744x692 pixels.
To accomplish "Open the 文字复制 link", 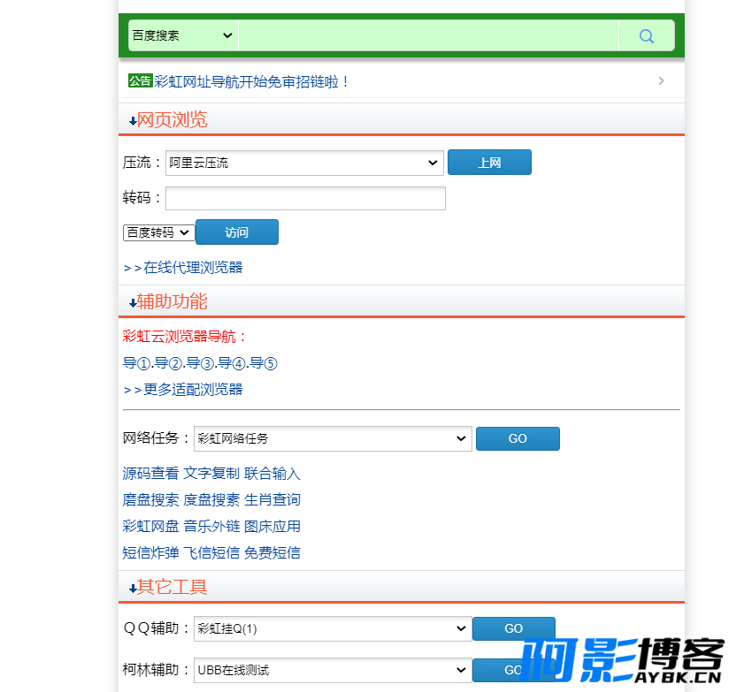I will [211, 474].
